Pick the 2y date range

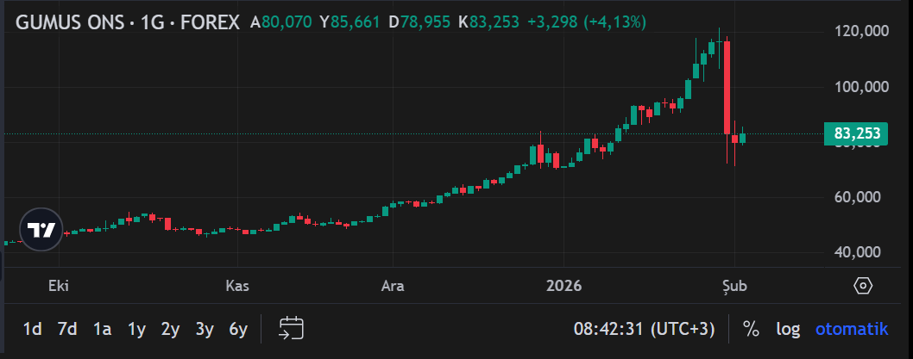tap(170, 329)
